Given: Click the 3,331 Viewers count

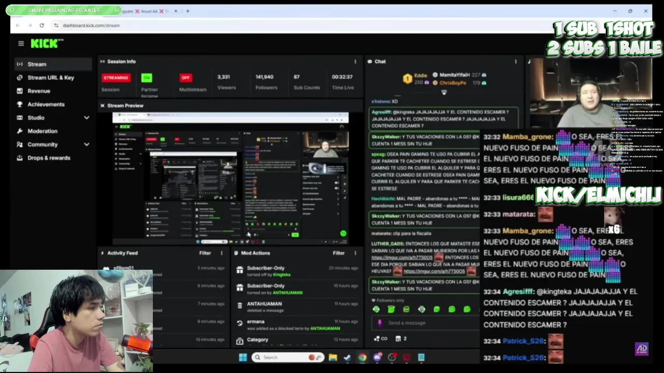Looking at the screenshot, I should click(x=224, y=77).
